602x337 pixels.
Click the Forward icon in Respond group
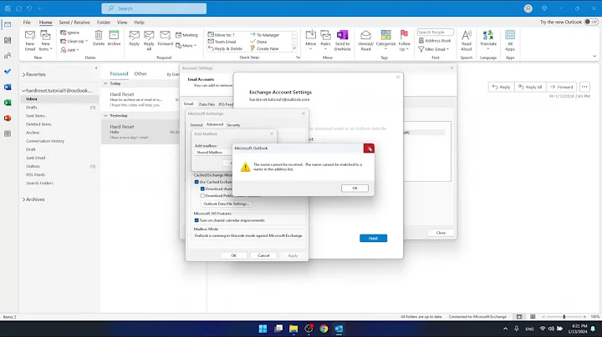tap(165, 35)
